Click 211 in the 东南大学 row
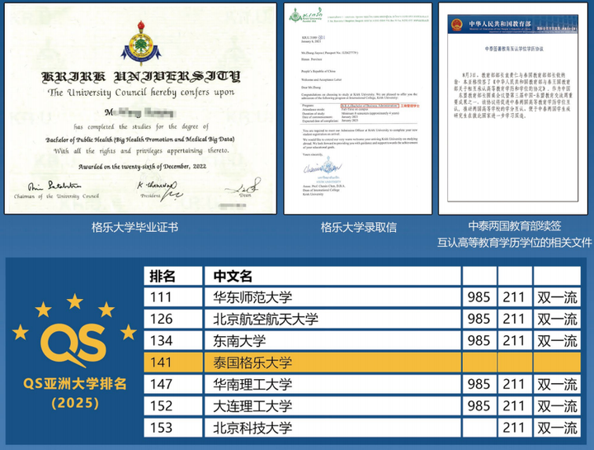Viewport: 594px width, 450px height. (514, 340)
